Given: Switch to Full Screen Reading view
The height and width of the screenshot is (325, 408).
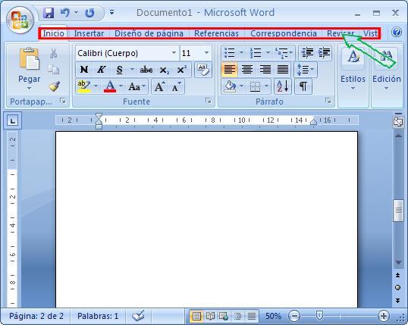Looking at the screenshot, I should [210, 316].
